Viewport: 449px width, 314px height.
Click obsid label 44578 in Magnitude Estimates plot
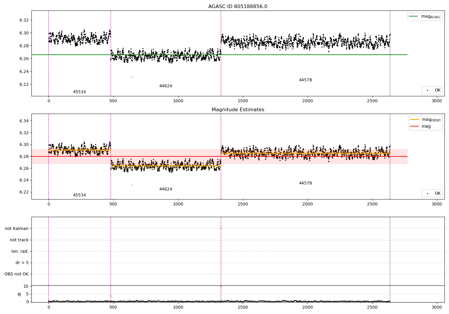click(305, 183)
